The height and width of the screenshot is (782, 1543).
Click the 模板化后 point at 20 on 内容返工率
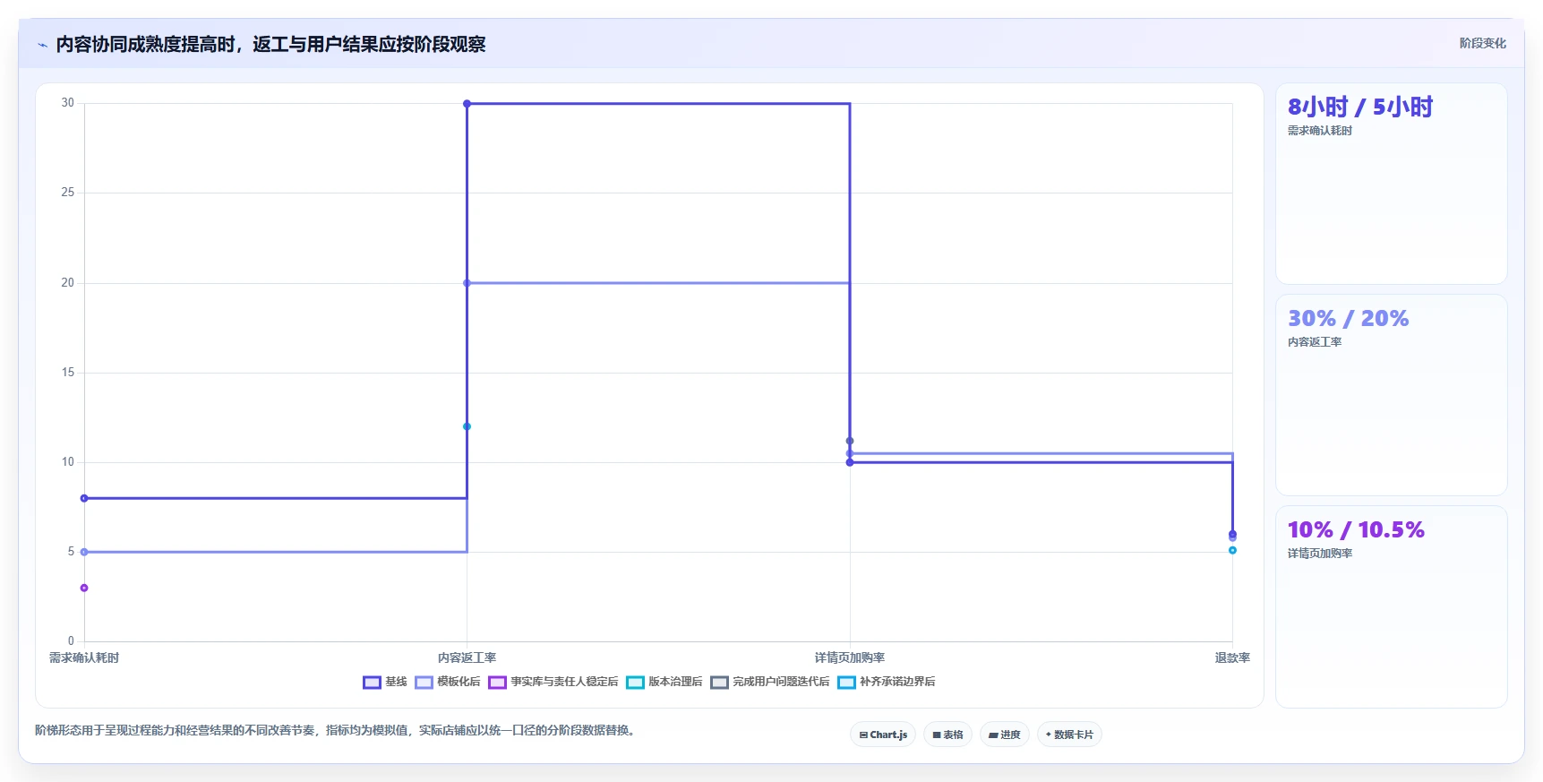(467, 283)
